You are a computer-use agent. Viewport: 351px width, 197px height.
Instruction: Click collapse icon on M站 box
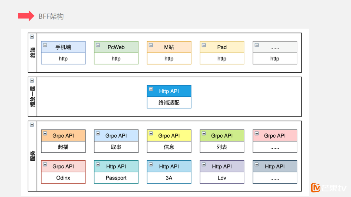(x=151, y=45)
